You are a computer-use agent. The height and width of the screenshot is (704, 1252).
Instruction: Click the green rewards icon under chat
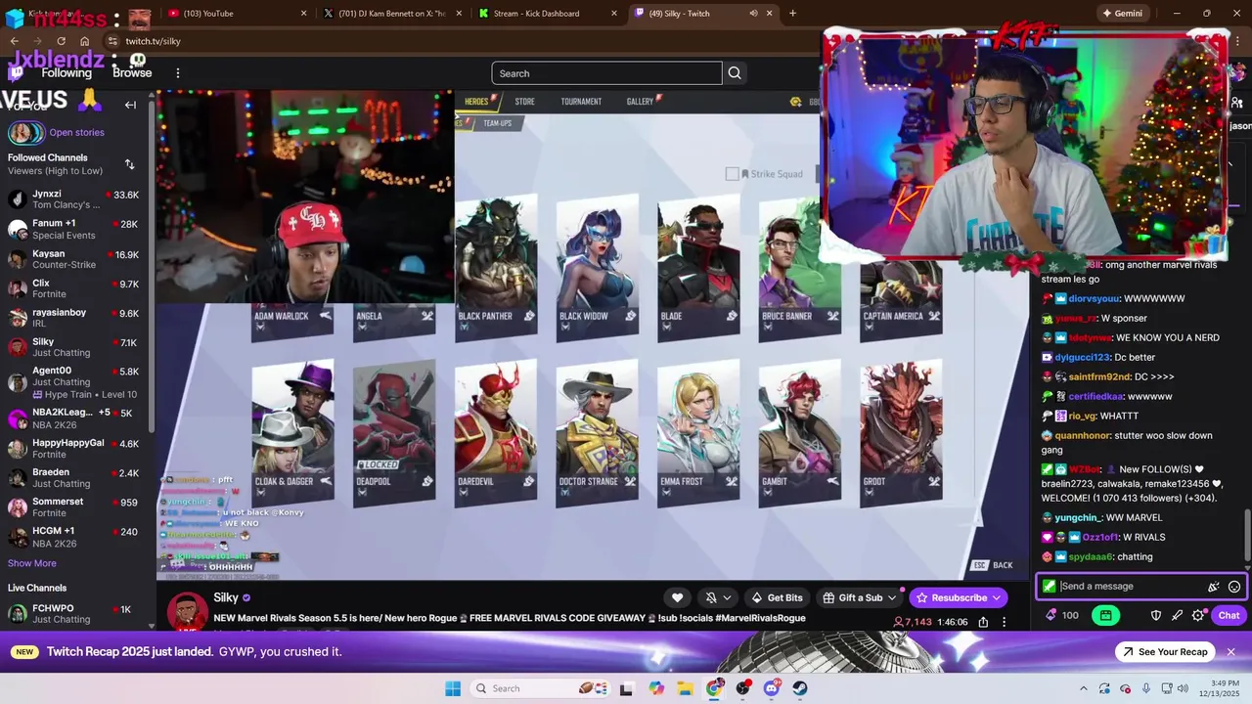(1105, 615)
